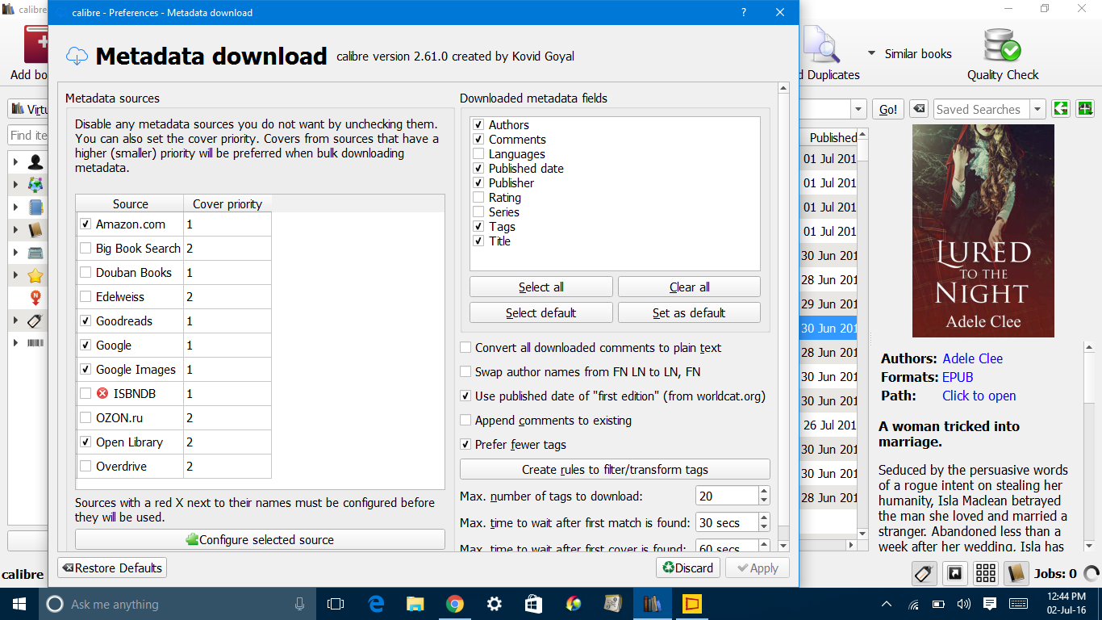1102x620 pixels.
Task: Click the Select default button
Action: click(541, 312)
